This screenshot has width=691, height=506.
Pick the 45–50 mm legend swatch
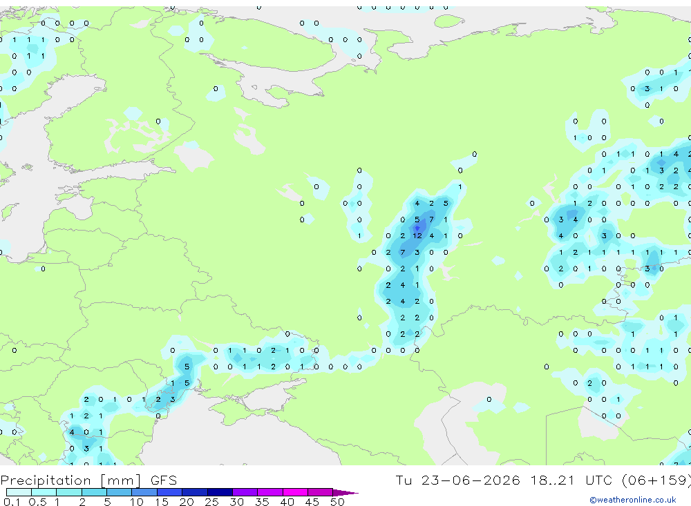coord(321,492)
